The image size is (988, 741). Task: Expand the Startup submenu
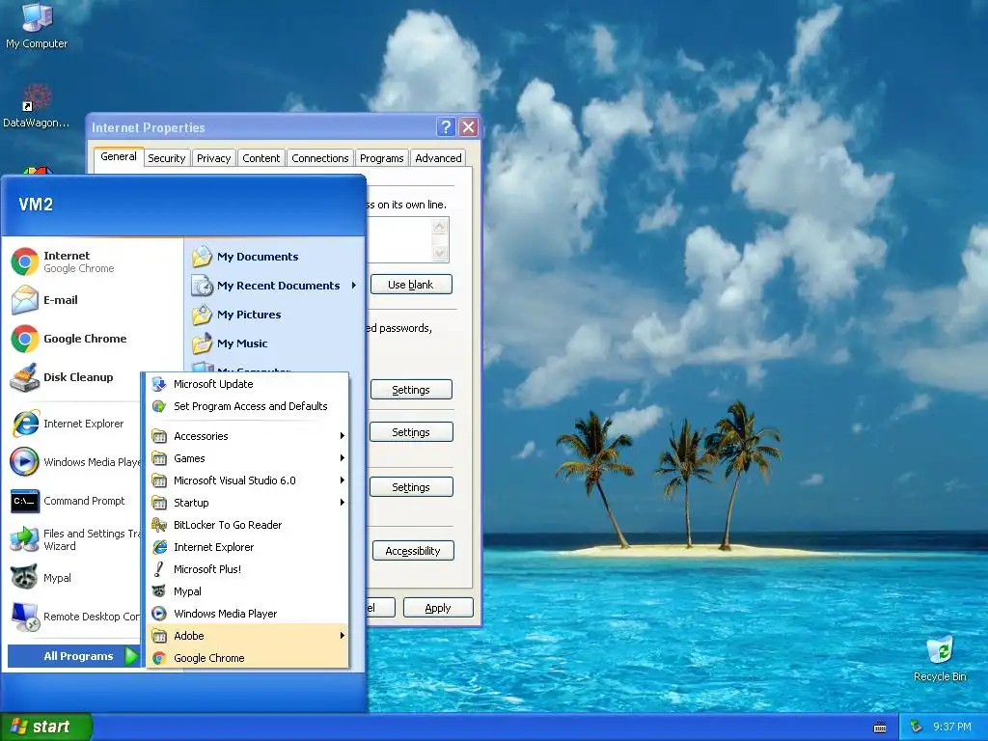(248, 502)
